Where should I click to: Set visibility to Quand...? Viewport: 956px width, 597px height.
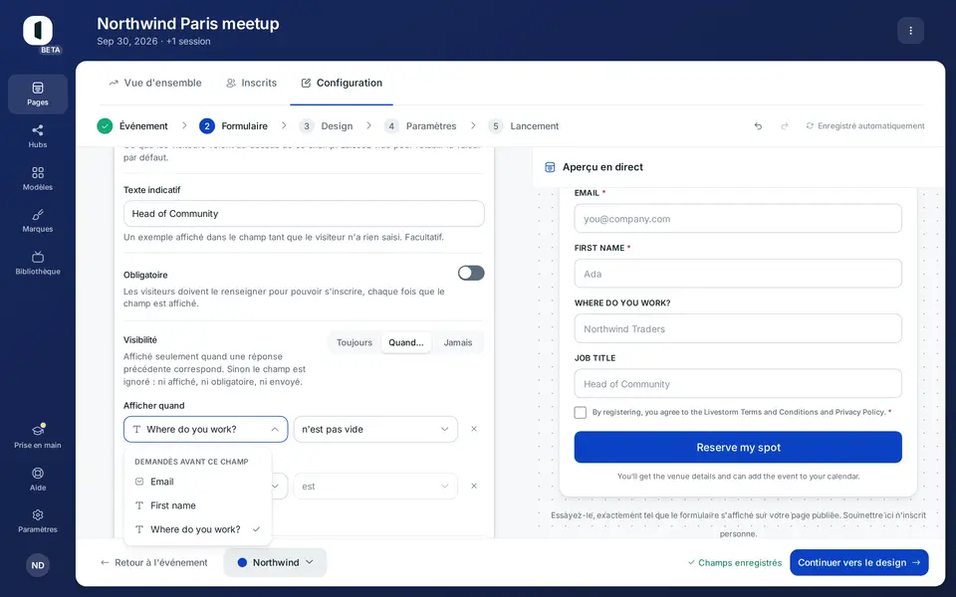(406, 342)
